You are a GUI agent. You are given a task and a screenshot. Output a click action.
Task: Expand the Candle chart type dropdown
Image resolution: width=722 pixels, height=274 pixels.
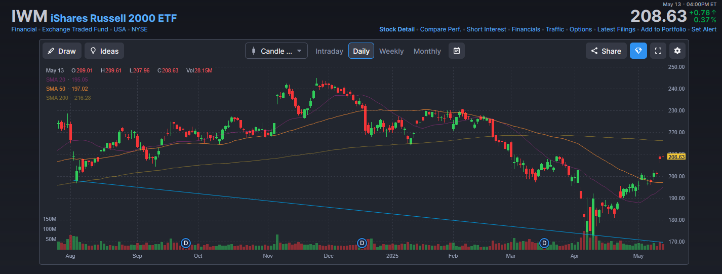click(x=276, y=51)
